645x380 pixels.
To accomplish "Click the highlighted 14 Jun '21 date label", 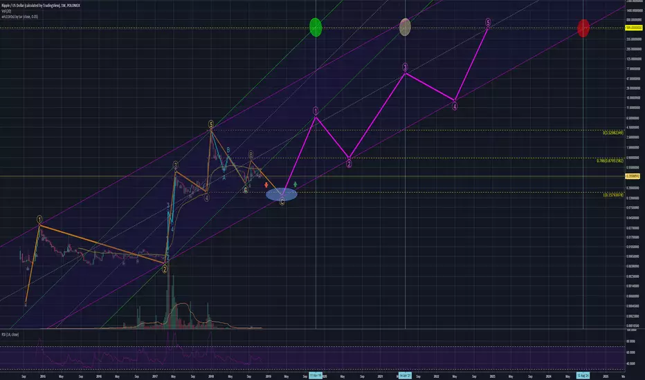I will pyautogui.click(x=405, y=375).
